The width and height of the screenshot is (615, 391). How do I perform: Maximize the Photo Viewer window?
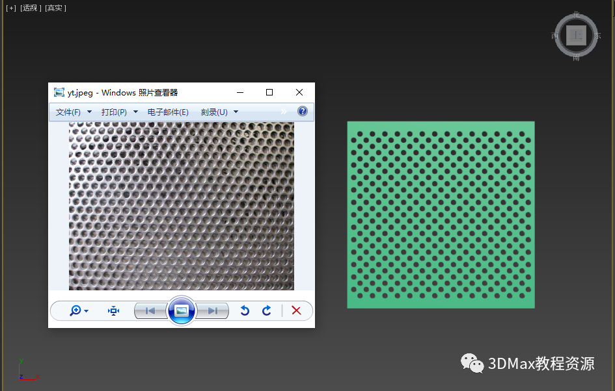pyautogui.click(x=269, y=92)
